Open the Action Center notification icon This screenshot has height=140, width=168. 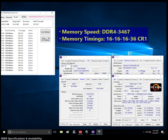coord(162,132)
